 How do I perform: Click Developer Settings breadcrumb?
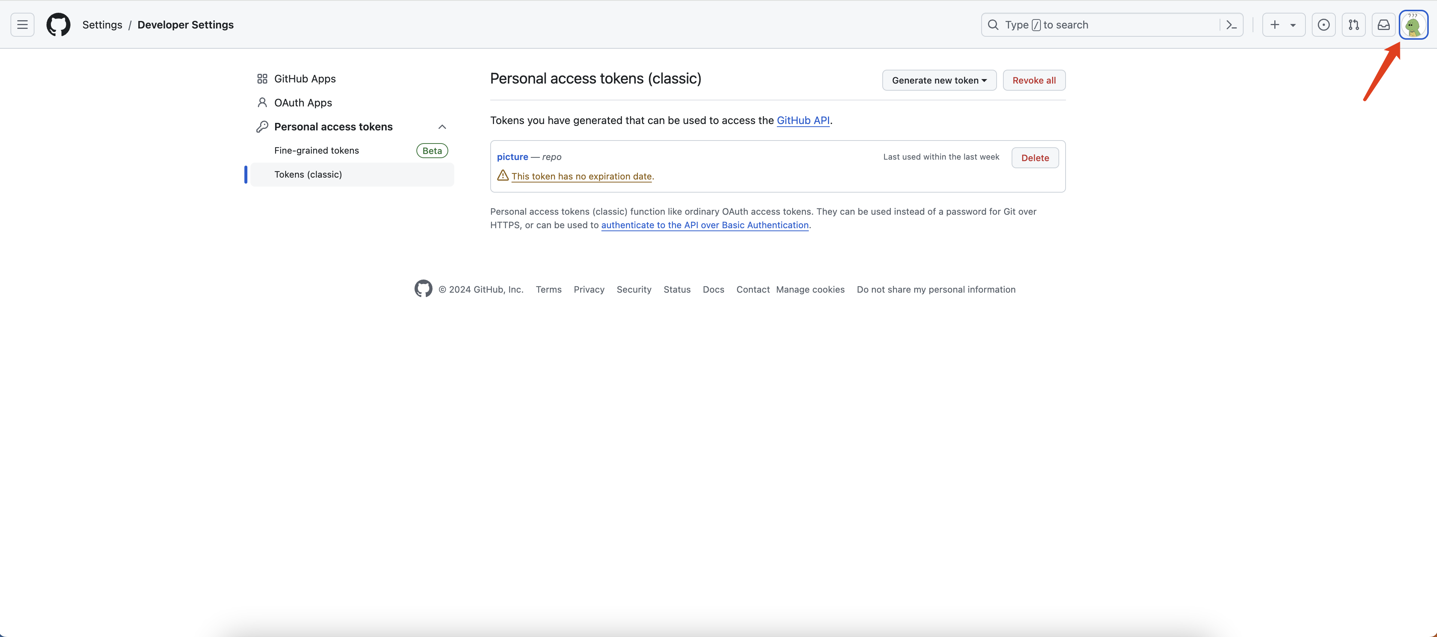click(186, 24)
